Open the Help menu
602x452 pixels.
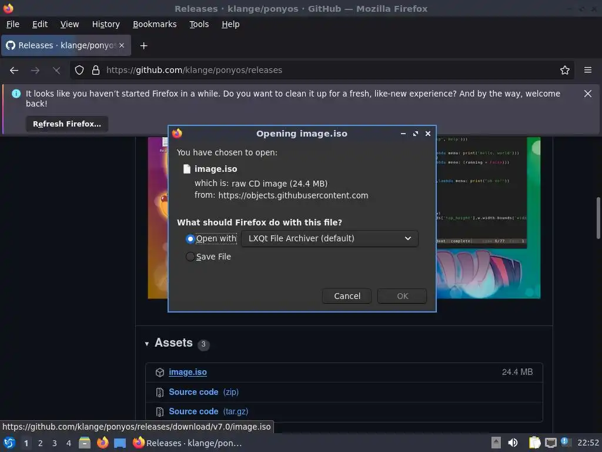click(x=230, y=24)
